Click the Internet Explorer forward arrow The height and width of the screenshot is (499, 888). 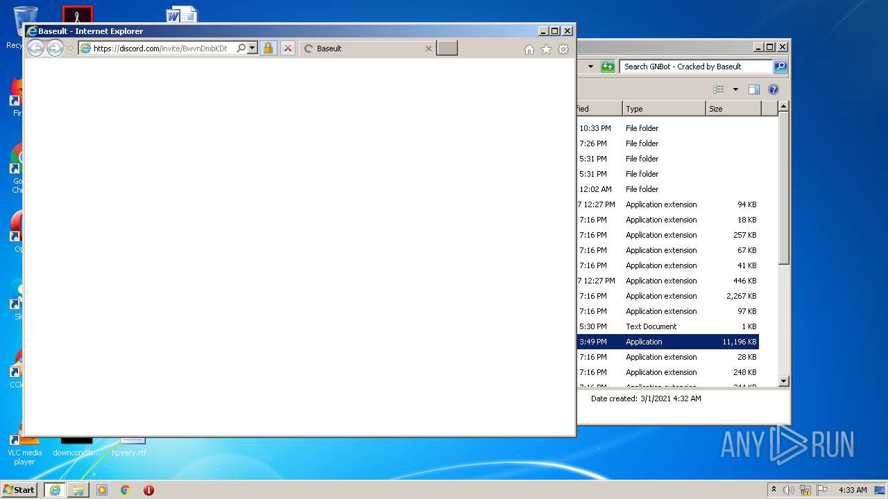tap(55, 48)
